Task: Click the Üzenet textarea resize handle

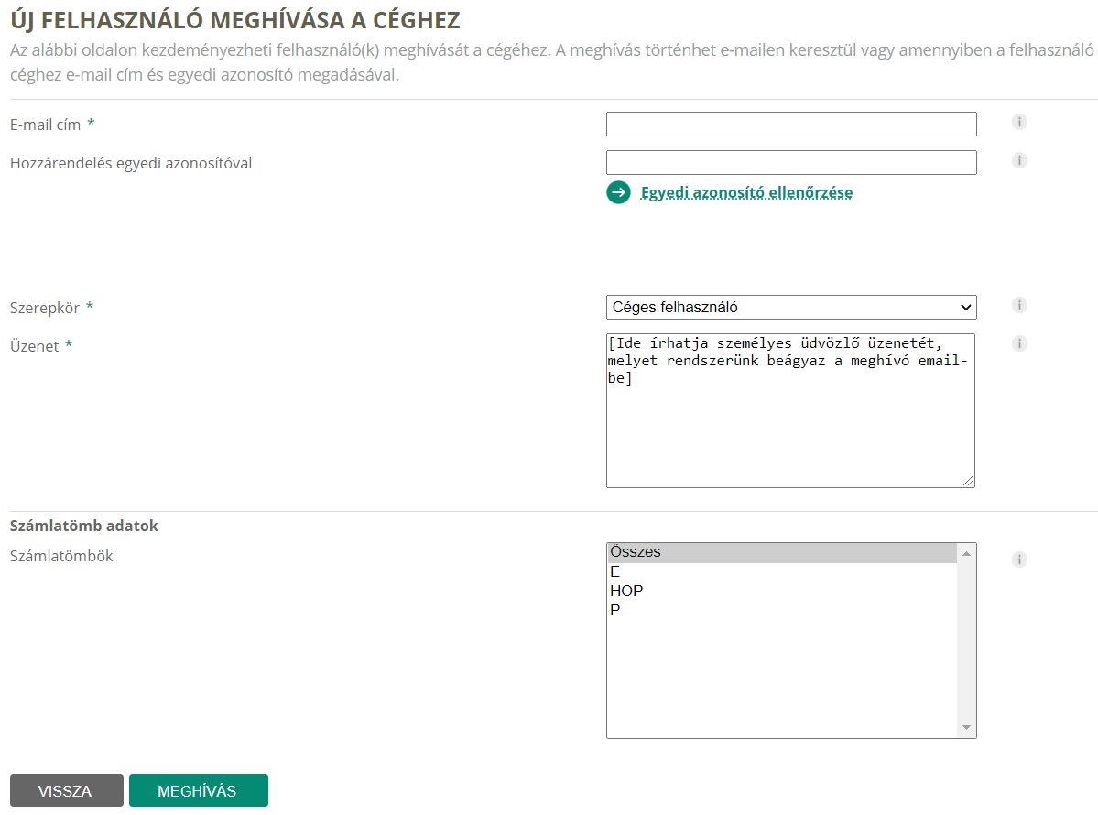Action: coord(968,481)
